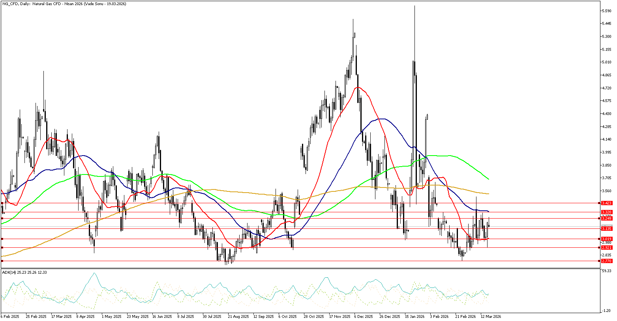Click the 2.980 price scale value
This screenshot has height=321, width=617.
click(x=607, y=243)
